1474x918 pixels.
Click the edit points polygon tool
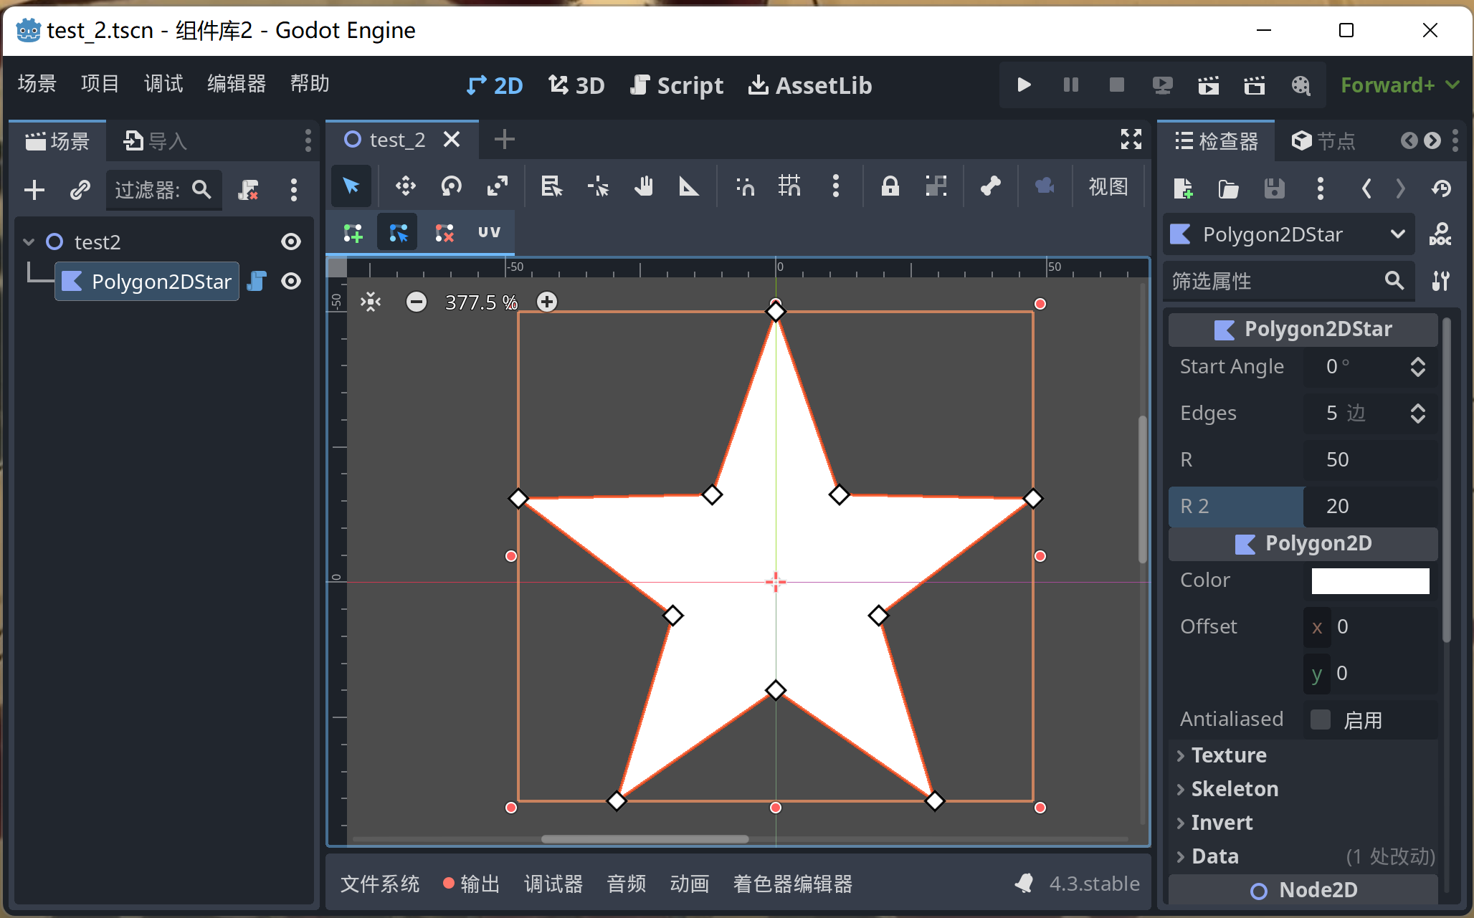[x=398, y=233]
